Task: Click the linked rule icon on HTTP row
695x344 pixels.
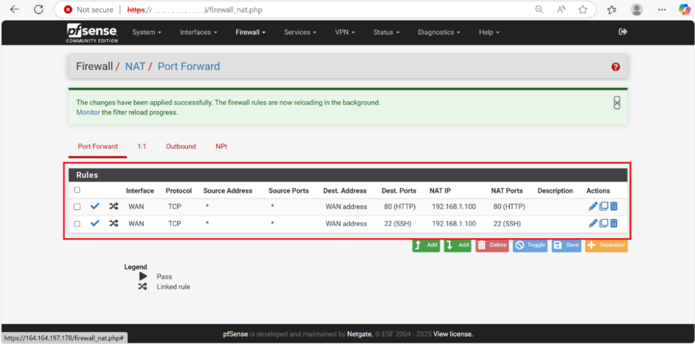Action: click(114, 206)
